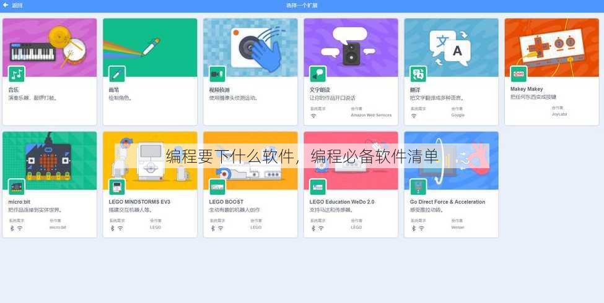Open the LEGO Education WeDo 2.0 pink image
This screenshot has width=604, height=303.
pos(351,160)
